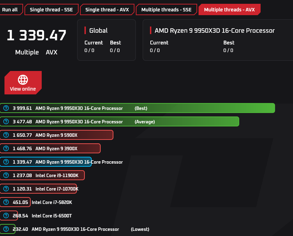Open the info icon for Intel Core i7-5820K

6,202
